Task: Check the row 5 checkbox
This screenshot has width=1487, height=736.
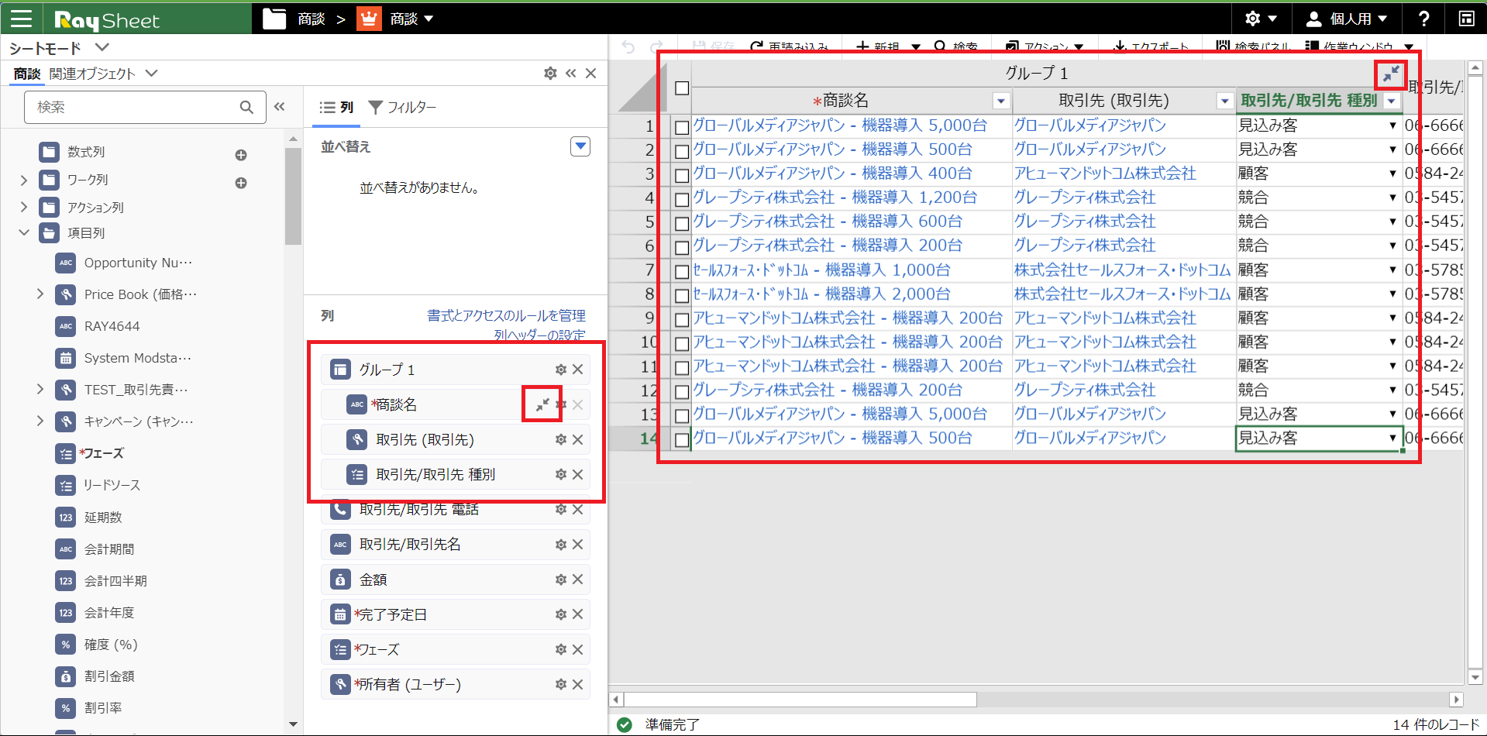Action: point(682,223)
